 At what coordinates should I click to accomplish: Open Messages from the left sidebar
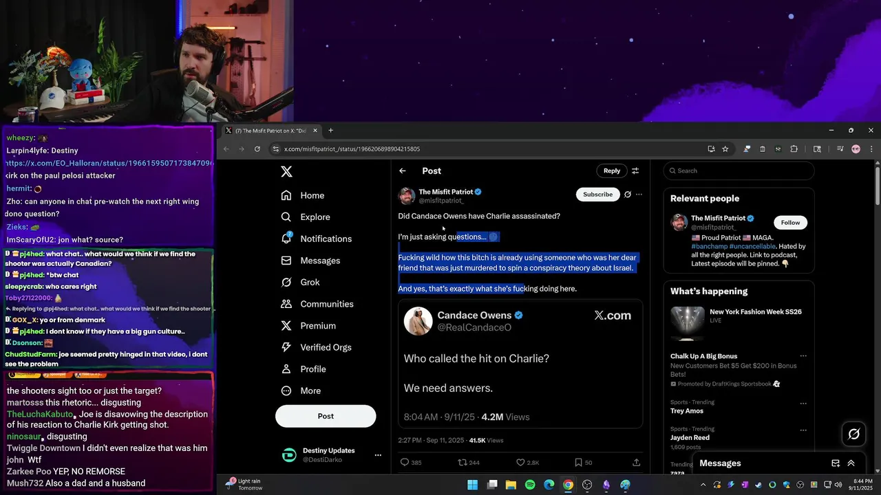tap(310, 261)
